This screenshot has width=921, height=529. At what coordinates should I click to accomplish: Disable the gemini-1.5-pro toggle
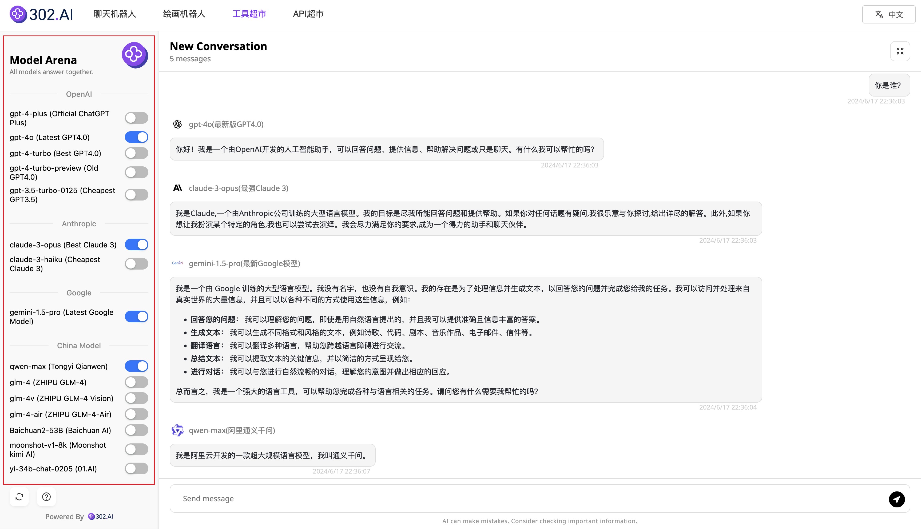(137, 316)
